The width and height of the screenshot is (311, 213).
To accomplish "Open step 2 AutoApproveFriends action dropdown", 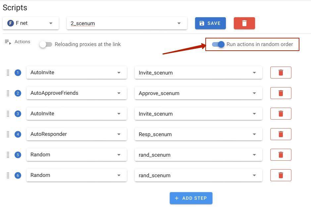I will (77, 93).
